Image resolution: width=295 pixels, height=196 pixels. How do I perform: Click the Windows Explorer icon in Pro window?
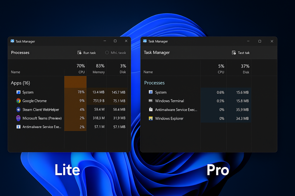pyautogui.click(x=151, y=118)
